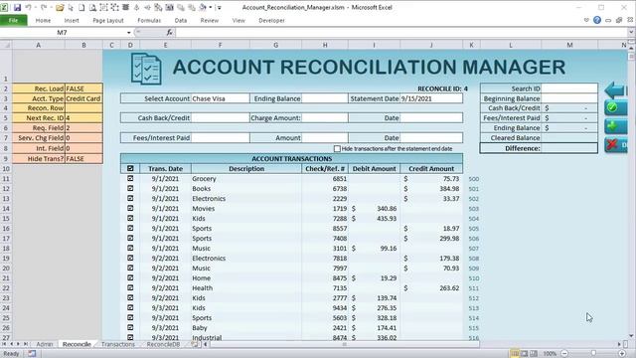Click the zoom in plus button
Screen dimensions: 636x358
coord(622,354)
